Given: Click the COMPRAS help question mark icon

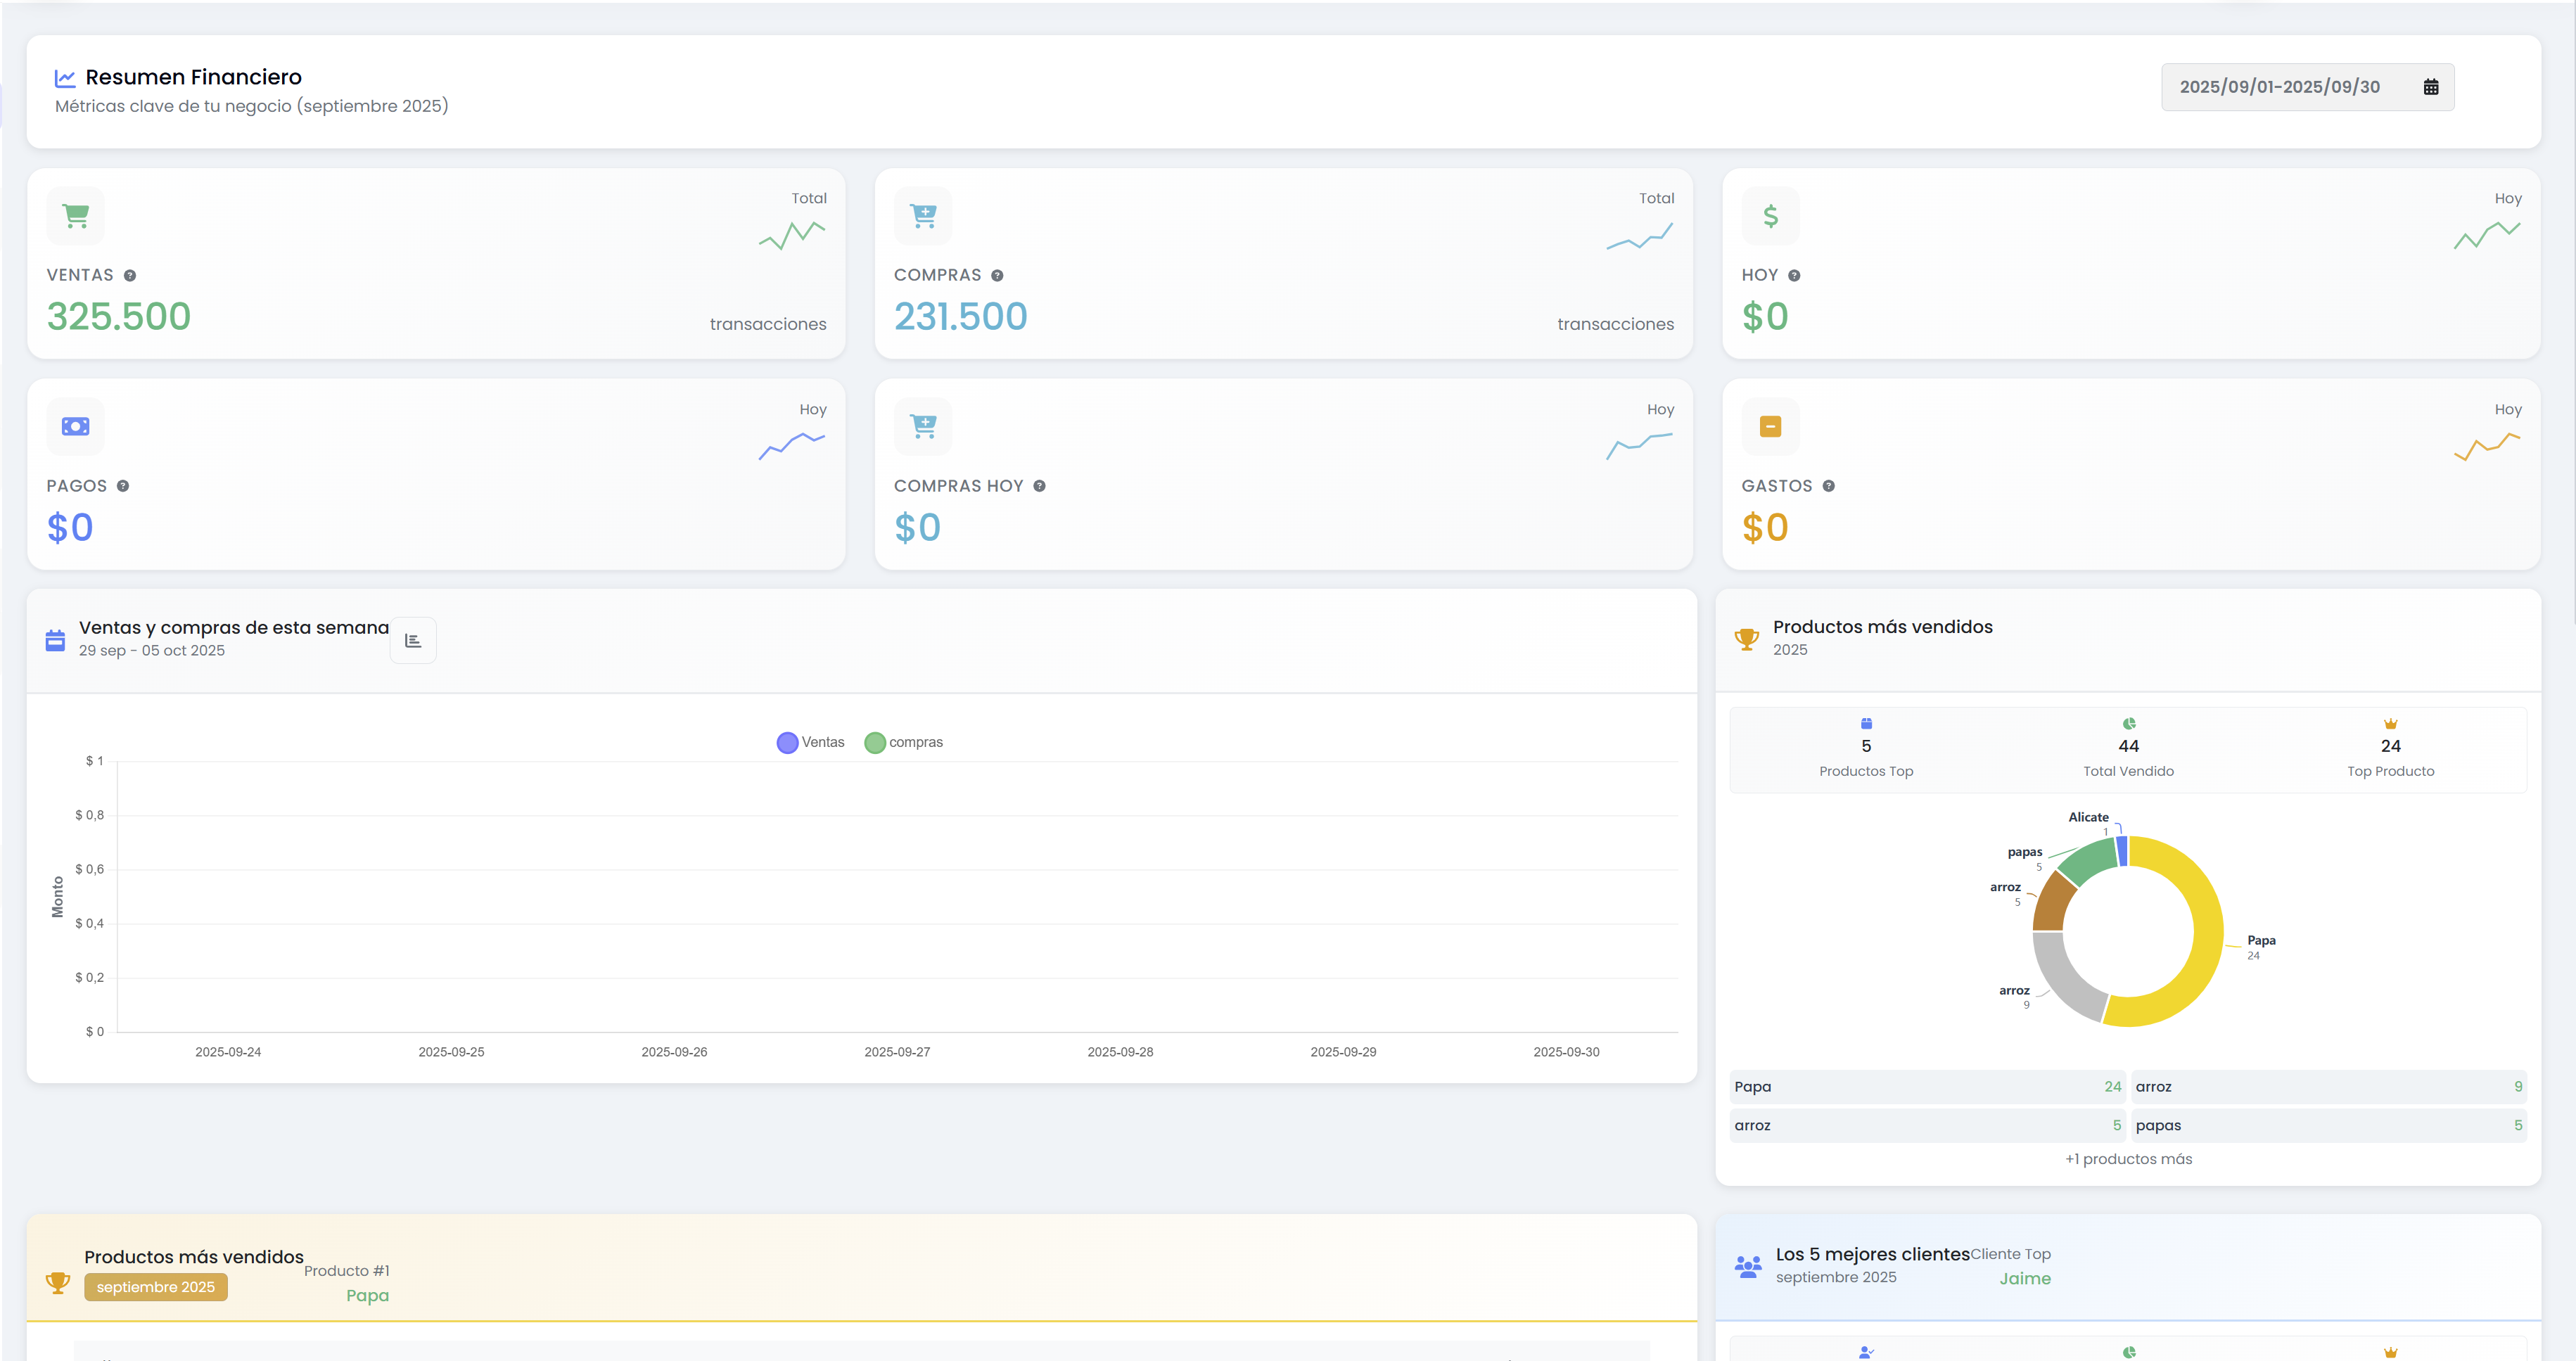Looking at the screenshot, I should click(997, 276).
